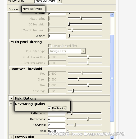The height and width of the screenshot is (139, 136).
Task: Click the scrollbar up arrow
Action: tap(112, 15)
